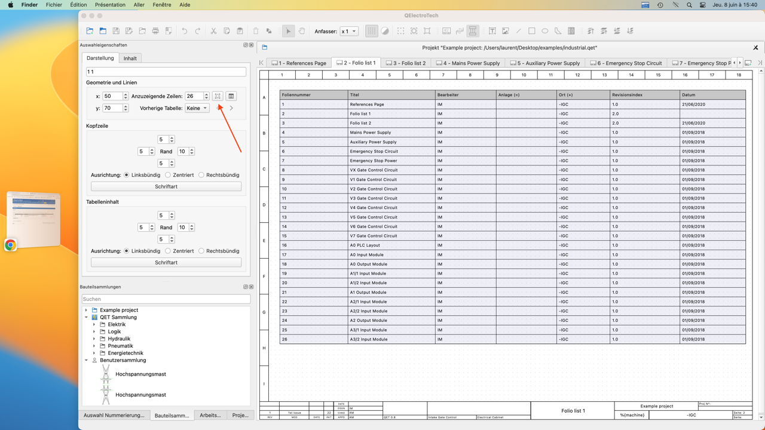Open the '4 - Mains Power Supply' folio tab
This screenshot has width=765, height=430.
(468, 63)
